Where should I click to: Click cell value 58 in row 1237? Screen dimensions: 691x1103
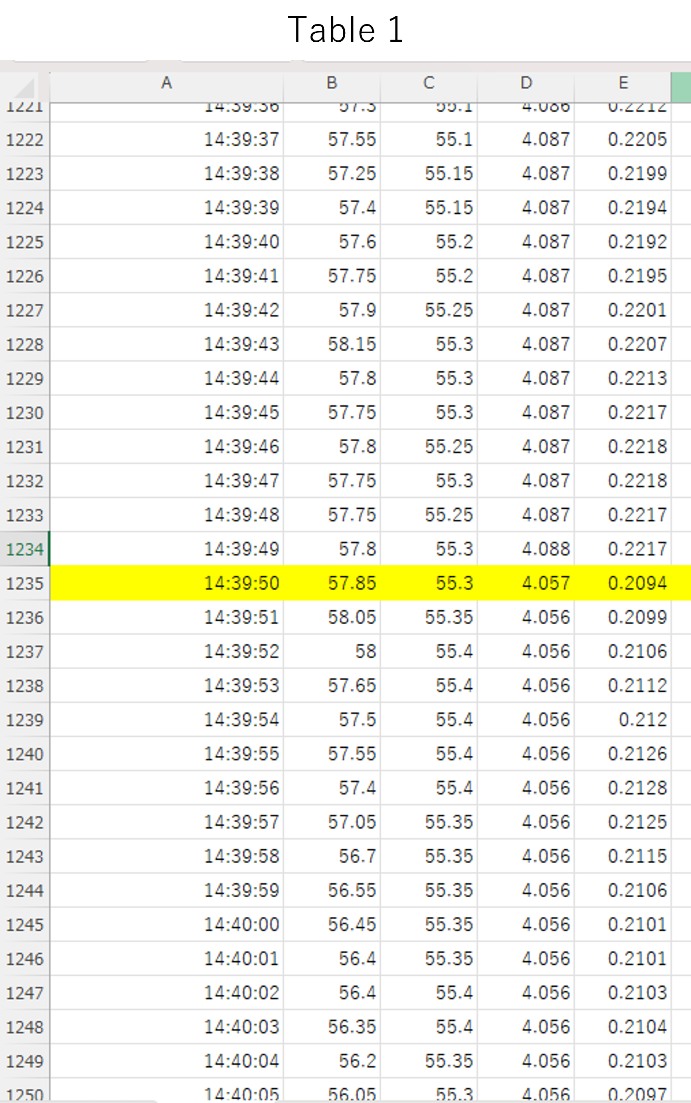pos(332,651)
